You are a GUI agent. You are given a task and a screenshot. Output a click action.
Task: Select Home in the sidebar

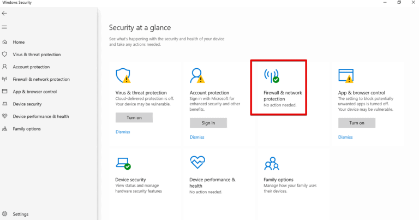coord(19,42)
